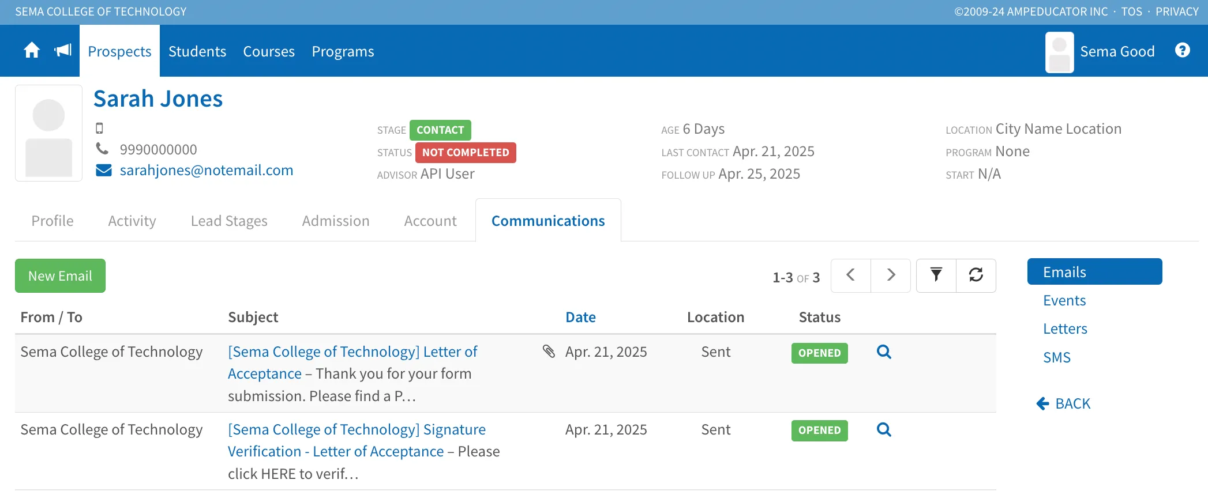
Task: Show Events communications
Action: (x=1064, y=300)
